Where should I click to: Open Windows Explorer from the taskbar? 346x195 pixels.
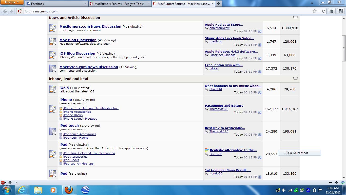pos(38,190)
